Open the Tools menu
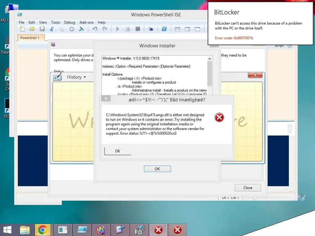Image resolution: width=315 pixels, height=236 pixels. tap(55, 22)
